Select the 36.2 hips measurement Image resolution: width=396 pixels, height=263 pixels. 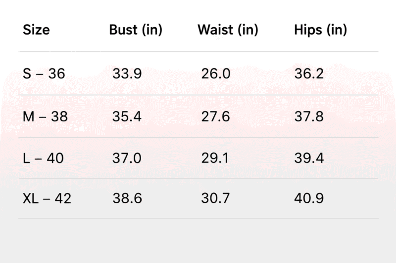click(x=309, y=74)
